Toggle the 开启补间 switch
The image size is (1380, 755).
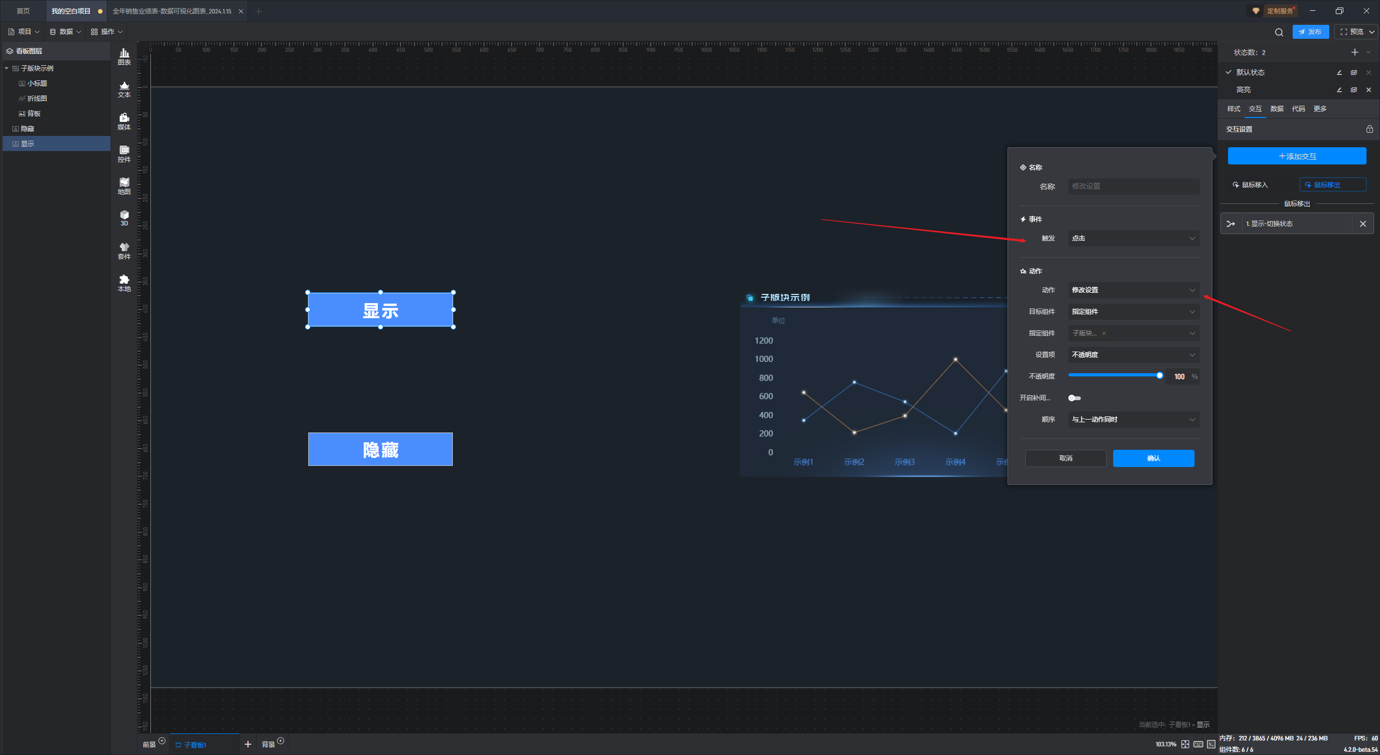pyautogui.click(x=1074, y=398)
